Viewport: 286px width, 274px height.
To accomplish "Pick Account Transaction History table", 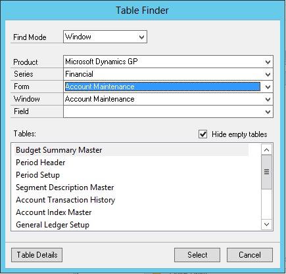I will (66, 200).
